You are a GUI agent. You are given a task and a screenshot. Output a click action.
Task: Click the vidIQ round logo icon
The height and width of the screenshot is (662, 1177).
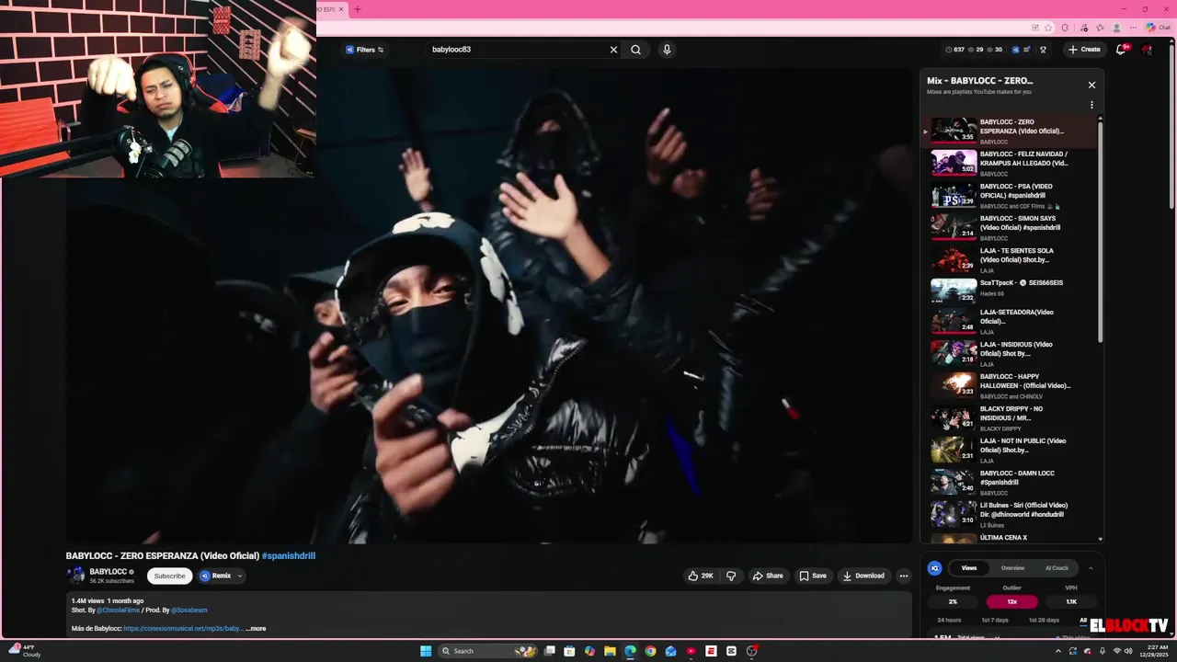[x=934, y=568]
